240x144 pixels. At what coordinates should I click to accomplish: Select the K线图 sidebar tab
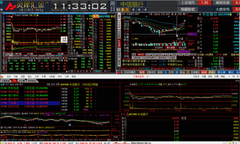point(119,43)
